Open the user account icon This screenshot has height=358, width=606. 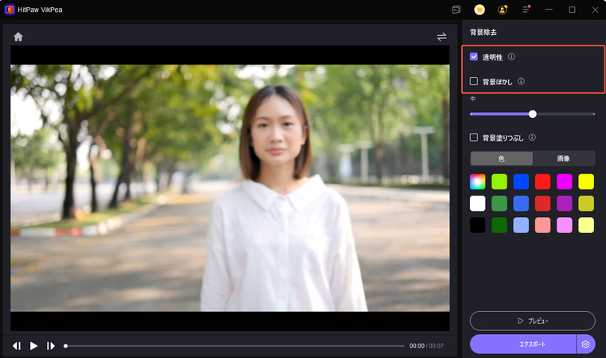tap(503, 10)
